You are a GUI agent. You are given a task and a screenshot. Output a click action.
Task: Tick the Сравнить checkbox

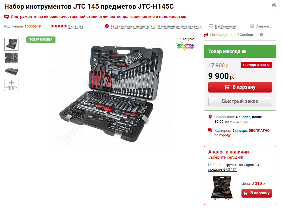click(x=252, y=26)
